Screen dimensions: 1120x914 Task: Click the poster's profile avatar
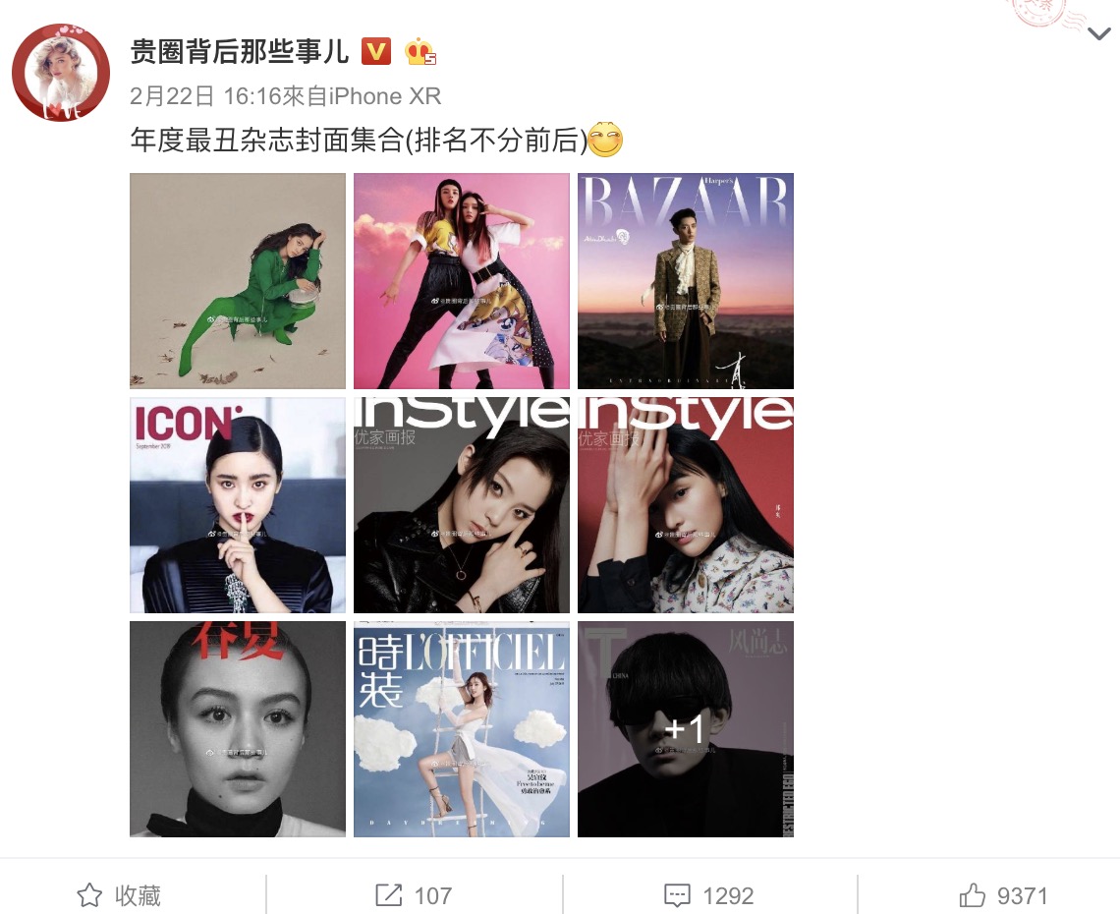(x=61, y=72)
